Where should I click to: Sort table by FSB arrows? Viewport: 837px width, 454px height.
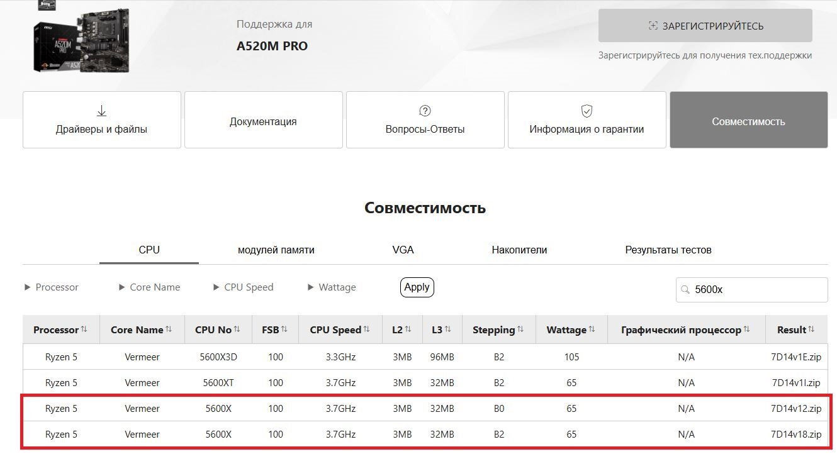[x=284, y=329]
